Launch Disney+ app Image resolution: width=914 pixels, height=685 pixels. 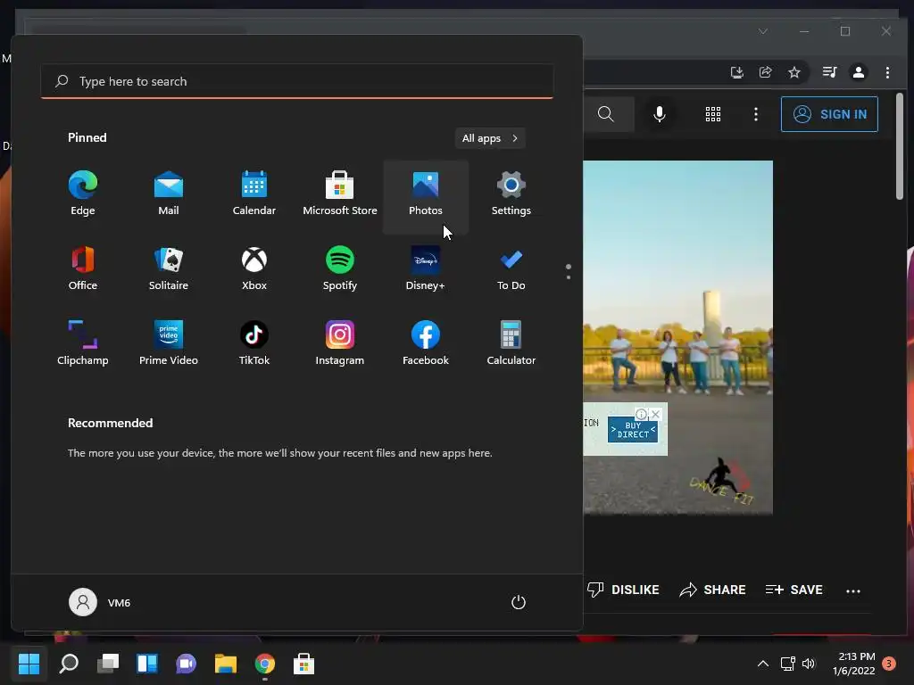coord(426,269)
